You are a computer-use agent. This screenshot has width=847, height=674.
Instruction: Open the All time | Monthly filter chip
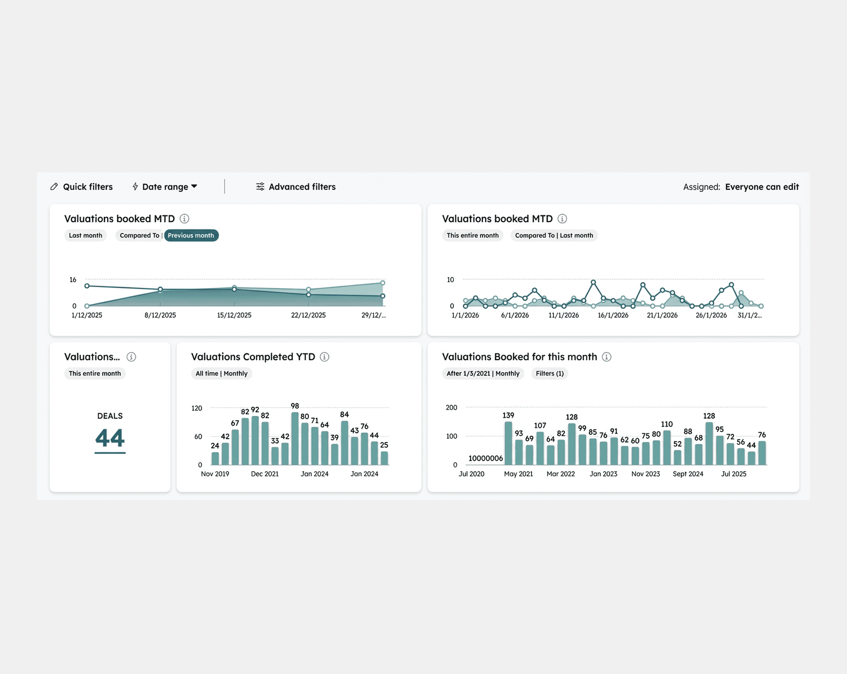tap(222, 374)
